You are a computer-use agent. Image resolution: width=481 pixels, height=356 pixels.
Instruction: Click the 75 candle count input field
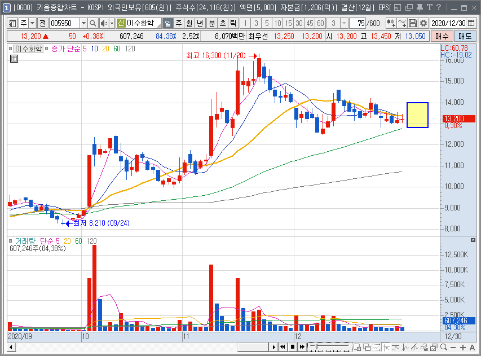click(358, 23)
